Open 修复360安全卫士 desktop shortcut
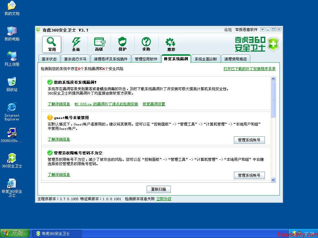 [12, 188]
